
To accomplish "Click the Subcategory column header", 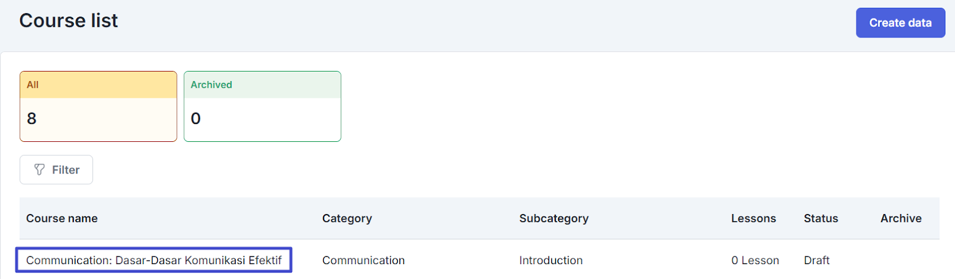I will coord(554,218).
